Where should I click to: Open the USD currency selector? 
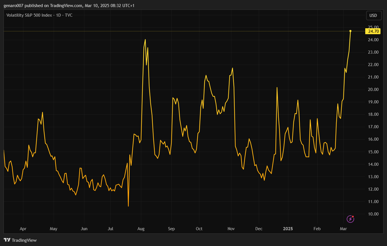pos(373,16)
